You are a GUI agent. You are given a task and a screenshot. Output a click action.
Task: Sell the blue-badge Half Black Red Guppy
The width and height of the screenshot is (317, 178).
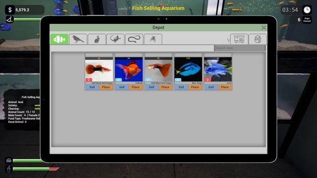(x=152, y=87)
